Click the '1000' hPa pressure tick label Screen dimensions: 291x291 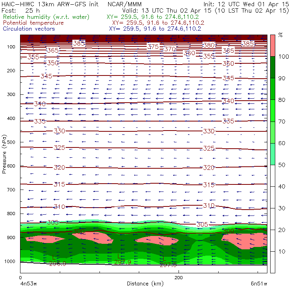[x=10, y=261]
